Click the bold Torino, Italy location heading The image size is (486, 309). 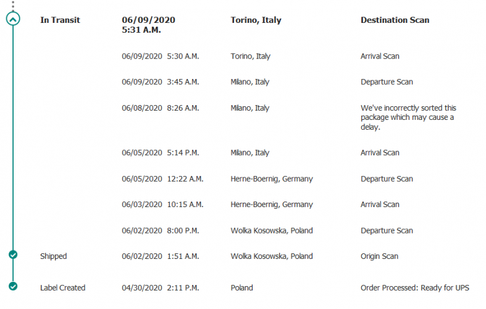click(x=256, y=20)
